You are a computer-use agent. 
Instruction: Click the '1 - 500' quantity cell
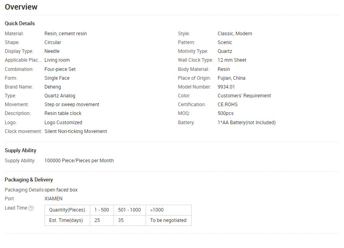point(102,210)
